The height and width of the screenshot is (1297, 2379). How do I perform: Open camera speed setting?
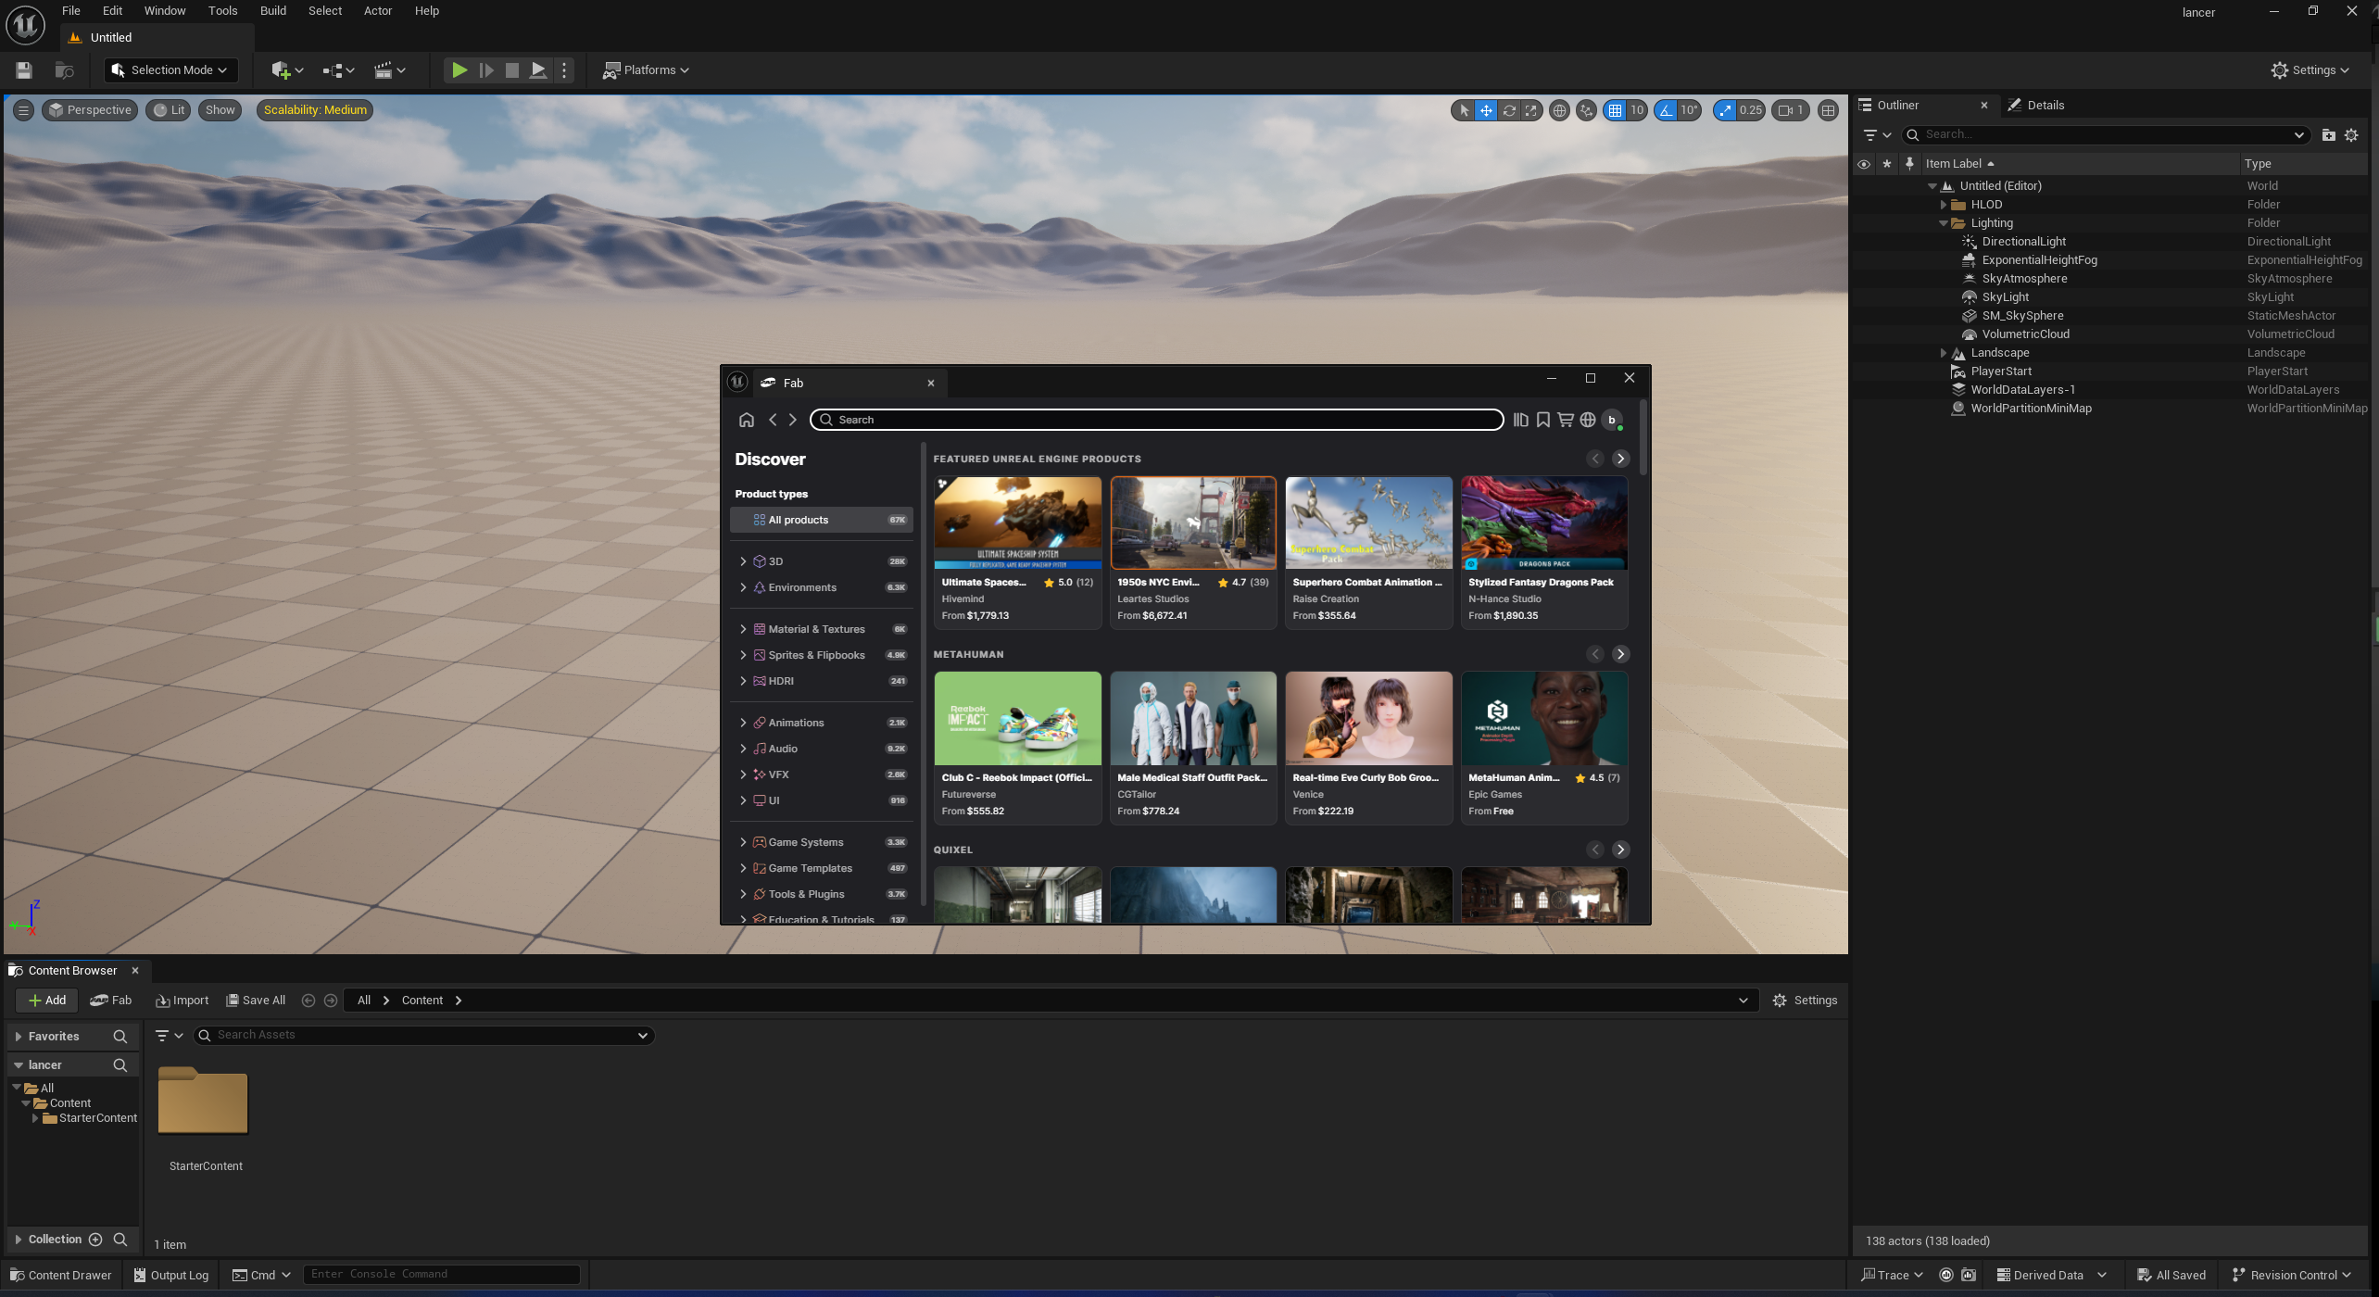click(1790, 110)
